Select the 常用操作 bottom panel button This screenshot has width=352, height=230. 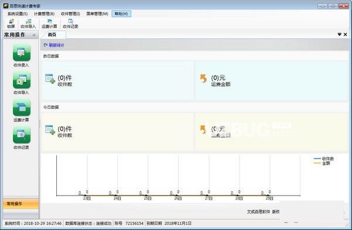pyautogui.click(x=21, y=204)
